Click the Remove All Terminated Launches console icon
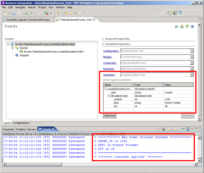204x173 pixels. (163, 129)
